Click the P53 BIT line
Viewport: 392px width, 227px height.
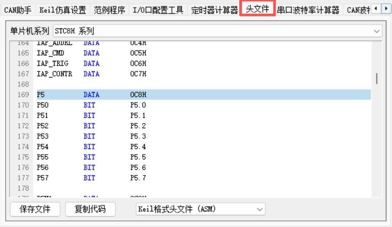204,136
